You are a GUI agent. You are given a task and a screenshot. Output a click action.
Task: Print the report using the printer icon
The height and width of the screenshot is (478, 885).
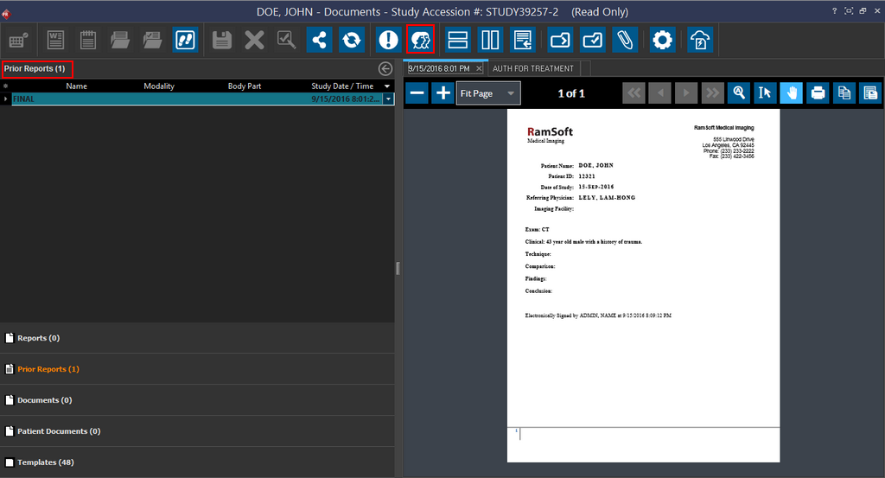coord(817,93)
